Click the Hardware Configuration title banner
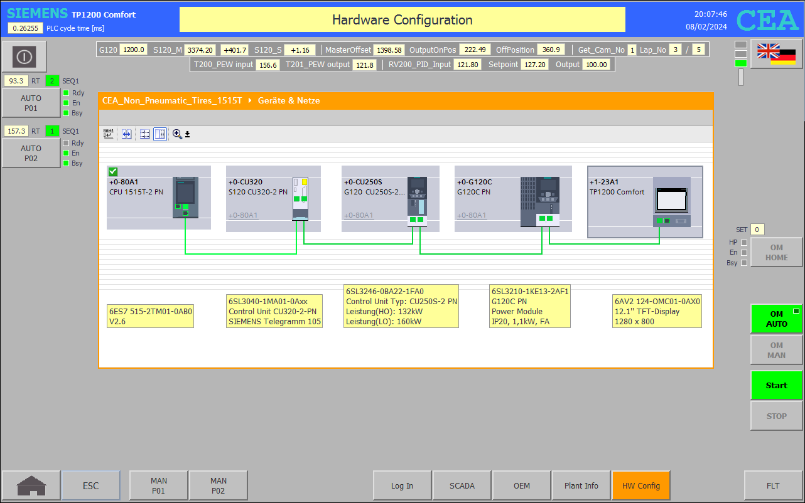805x503 pixels. [x=403, y=19]
